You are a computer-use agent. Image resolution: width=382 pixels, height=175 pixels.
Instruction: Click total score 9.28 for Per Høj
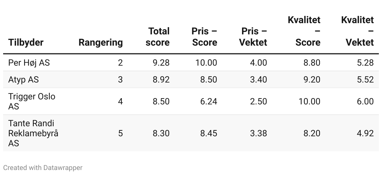point(161,63)
